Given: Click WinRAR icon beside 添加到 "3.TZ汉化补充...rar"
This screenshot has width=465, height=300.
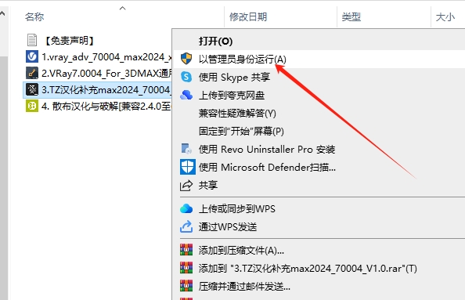Looking at the screenshot, I should [x=186, y=268].
